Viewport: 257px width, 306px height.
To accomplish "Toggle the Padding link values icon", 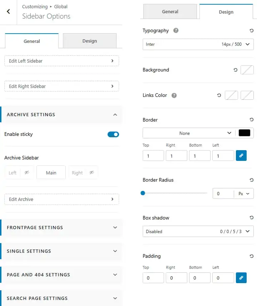I will pos(241,278).
